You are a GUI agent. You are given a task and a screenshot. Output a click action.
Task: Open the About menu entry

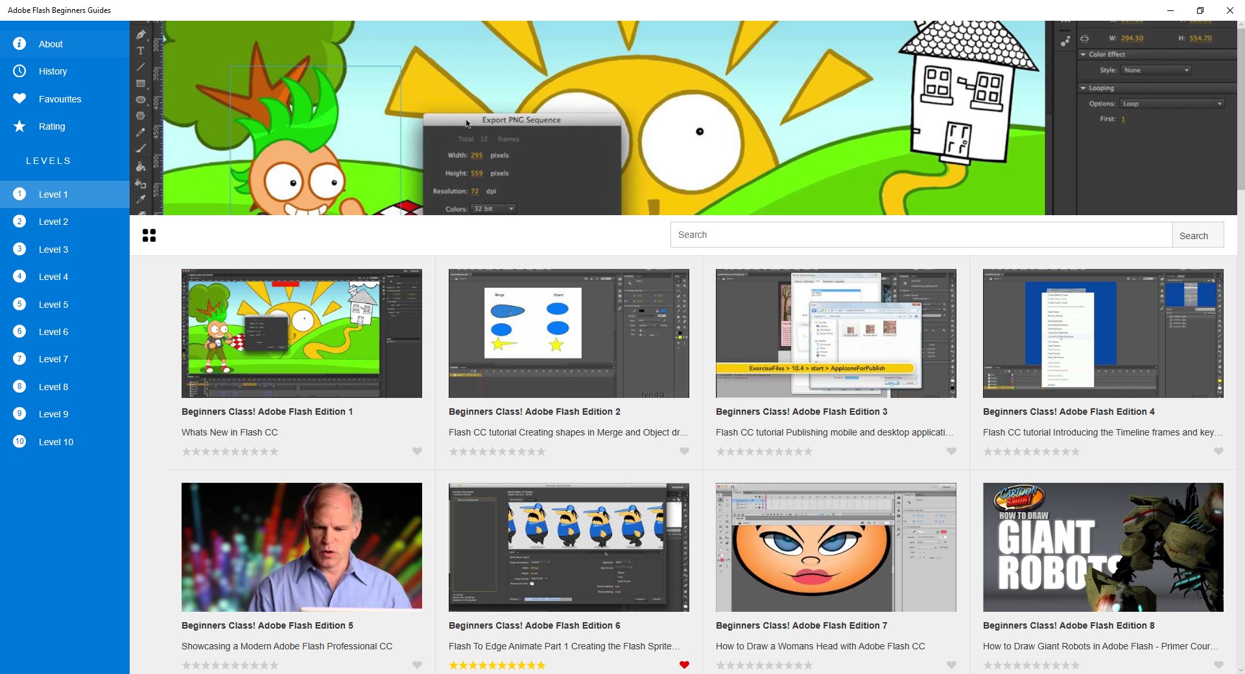click(65, 44)
